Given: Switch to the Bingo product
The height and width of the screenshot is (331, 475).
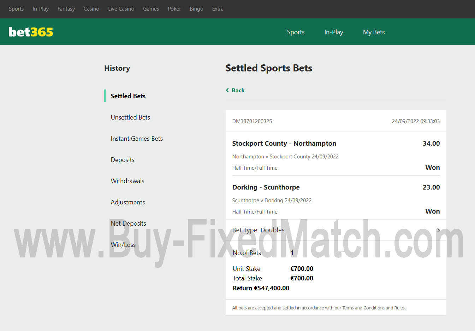Looking at the screenshot, I should click(x=196, y=9).
